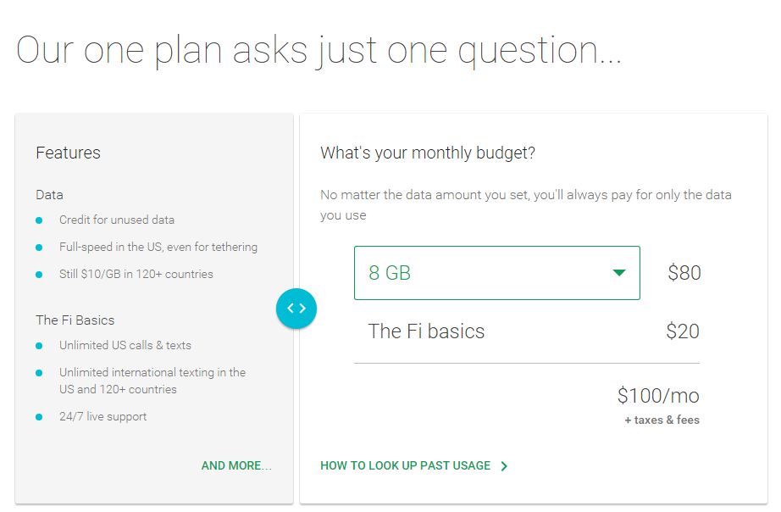781x512 pixels.
Task: Click the $80 data price
Action: tap(684, 273)
